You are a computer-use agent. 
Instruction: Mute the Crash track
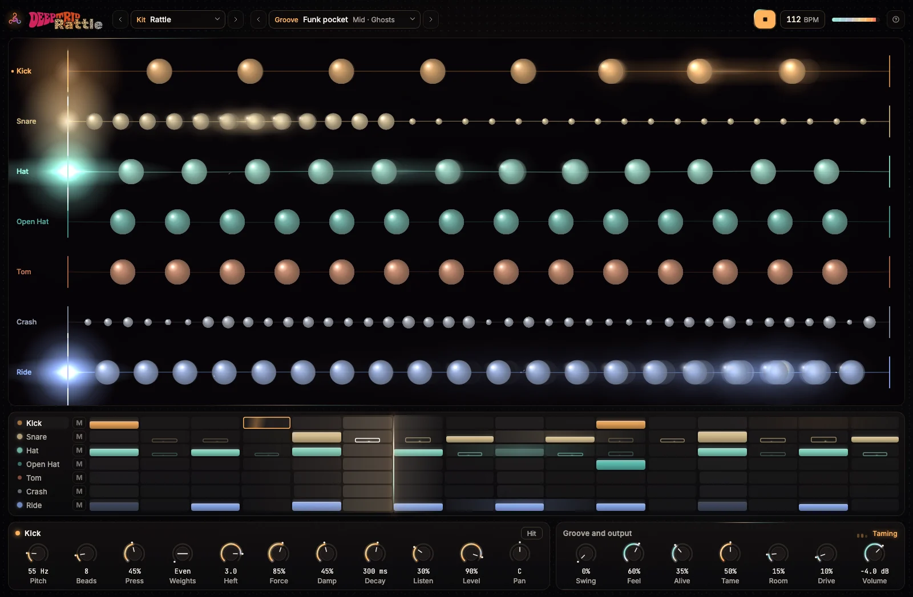(79, 492)
